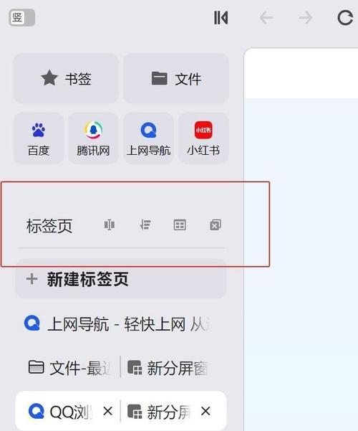The width and height of the screenshot is (358, 431).
Task: Reload the current page
Action: 345,18
